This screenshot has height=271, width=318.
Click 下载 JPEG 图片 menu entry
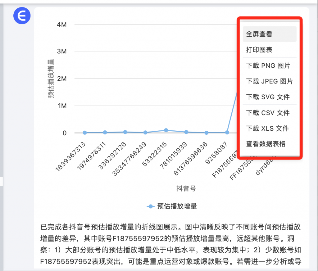click(x=270, y=81)
